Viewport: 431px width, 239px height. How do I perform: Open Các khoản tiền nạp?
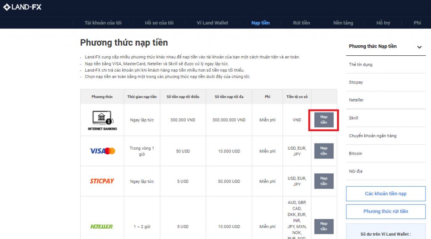click(x=386, y=194)
